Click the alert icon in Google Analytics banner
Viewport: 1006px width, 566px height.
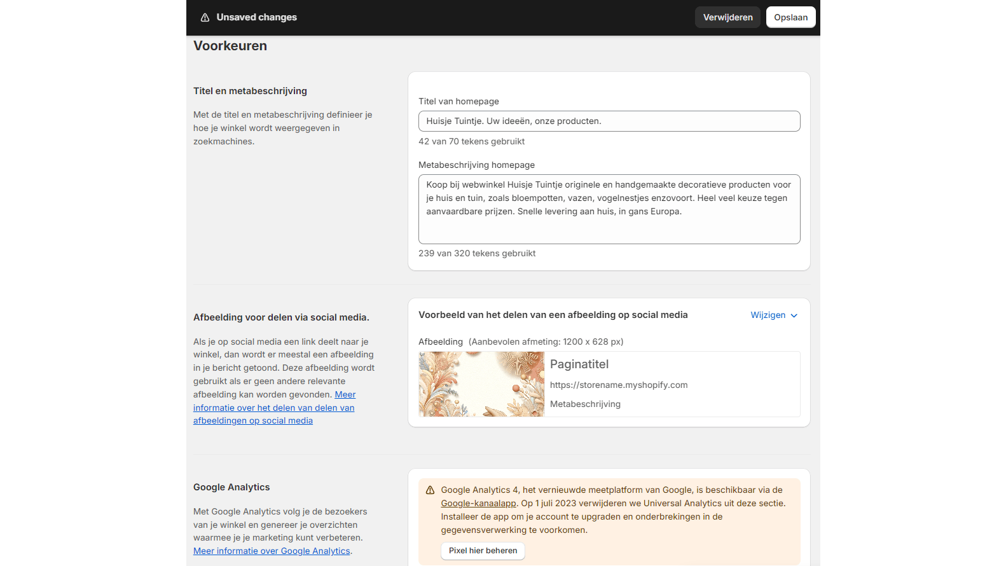(x=430, y=490)
